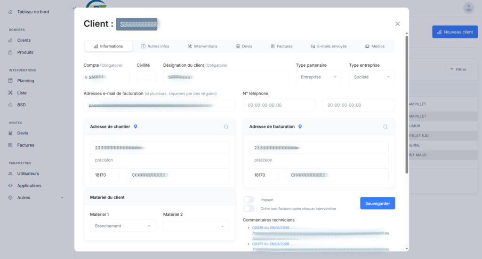
Task: Open Type partenaire dropdown
Action: (x=319, y=77)
